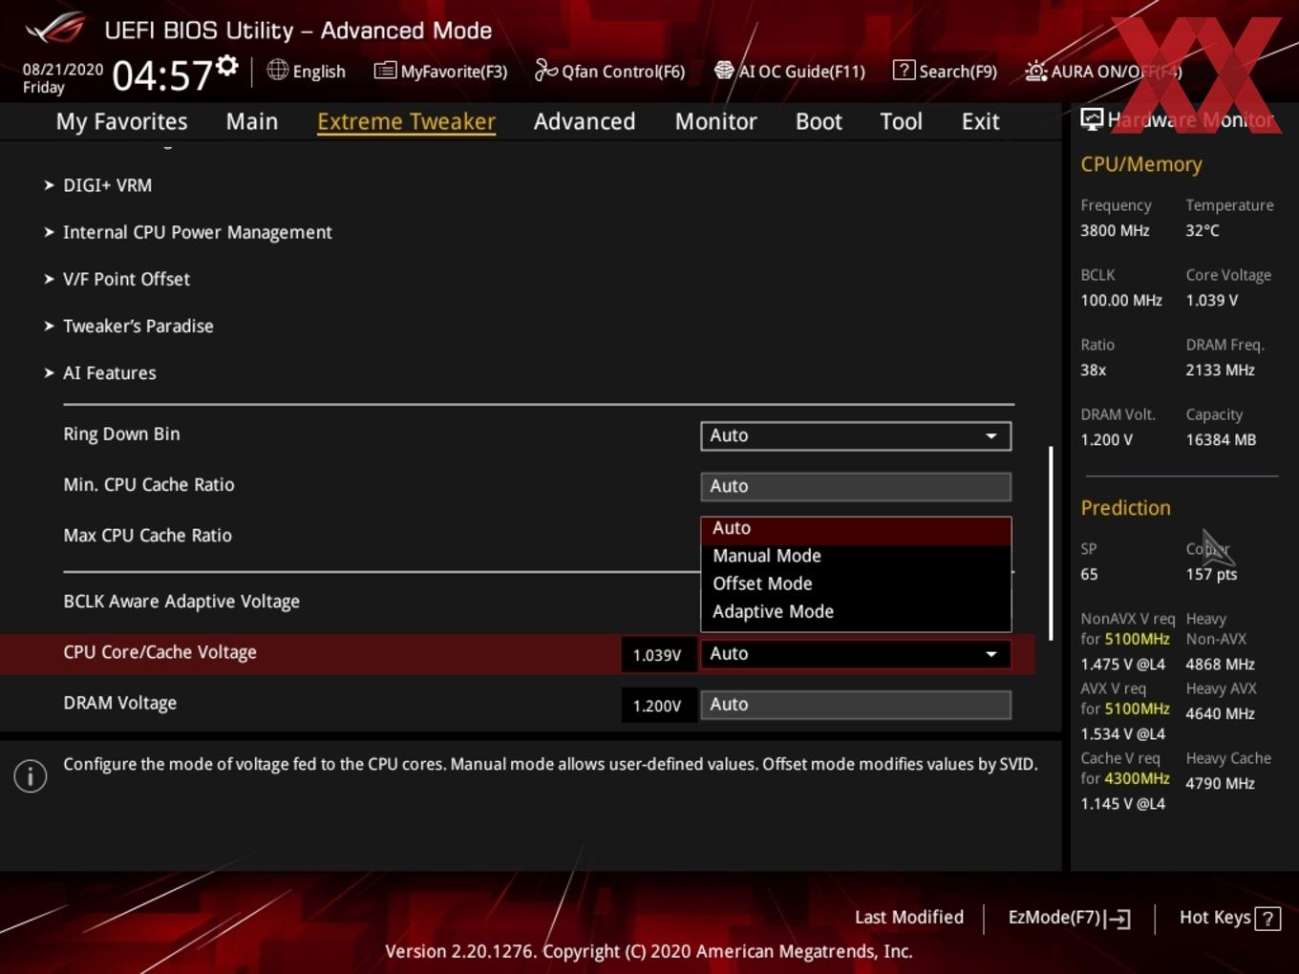The image size is (1299, 974).
Task: Click the MyFavorite list icon
Action: 385,71
